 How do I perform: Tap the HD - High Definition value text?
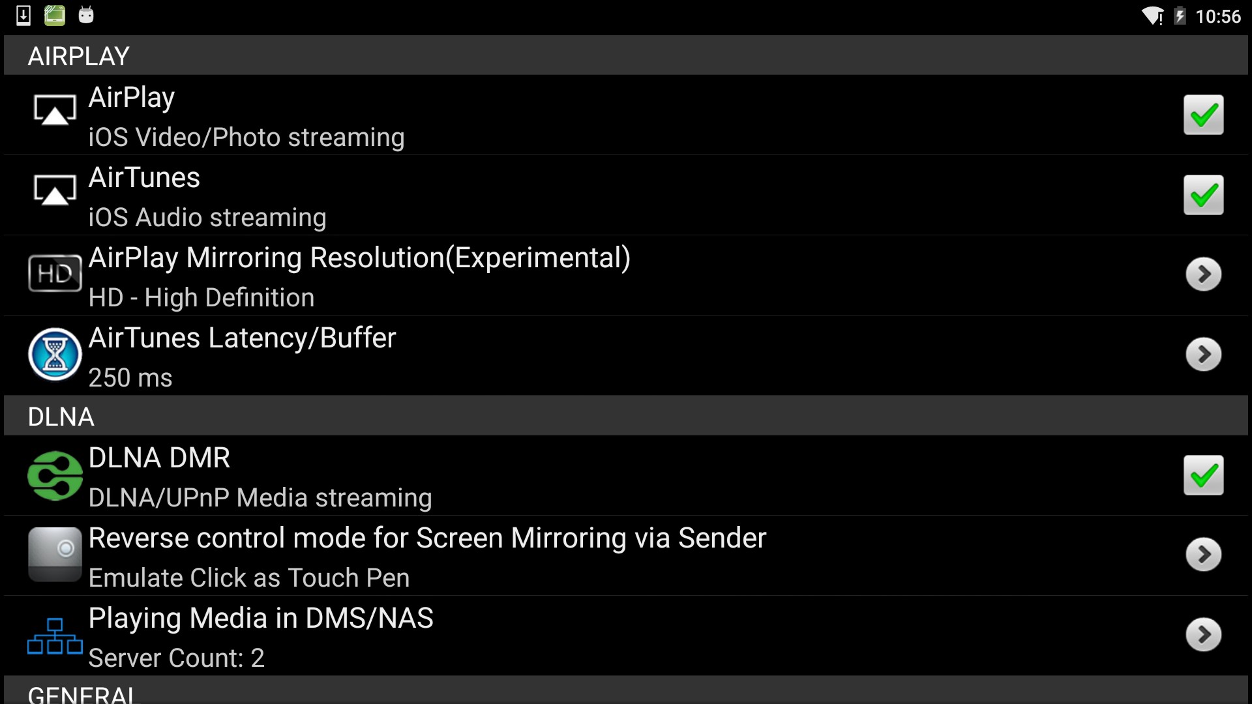click(x=201, y=298)
